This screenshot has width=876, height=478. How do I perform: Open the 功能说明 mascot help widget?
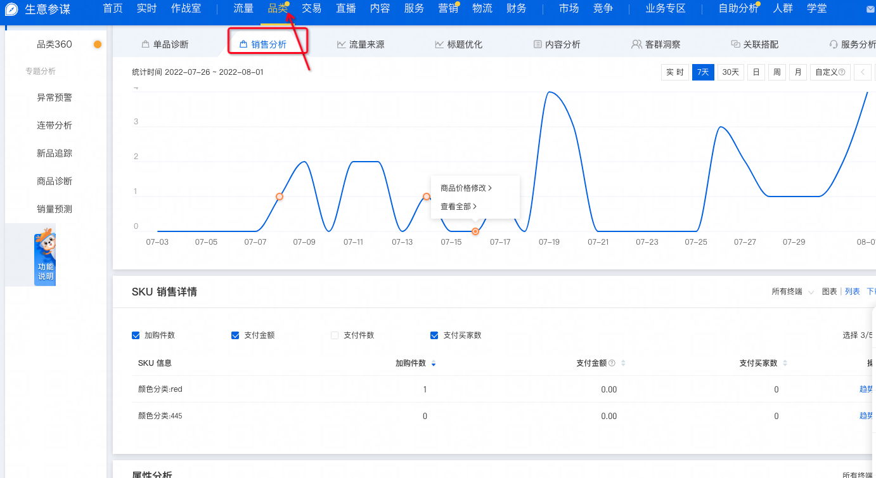tap(45, 257)
